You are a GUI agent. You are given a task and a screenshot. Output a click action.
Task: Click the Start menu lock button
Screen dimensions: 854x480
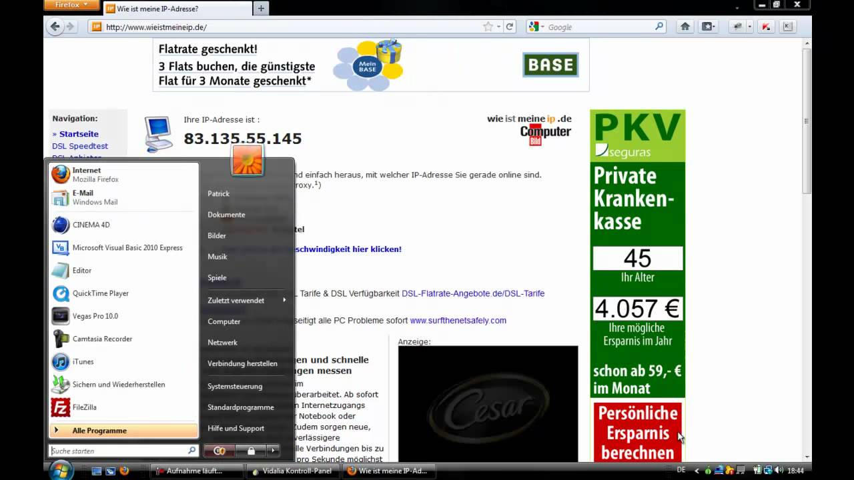(251, 451)
